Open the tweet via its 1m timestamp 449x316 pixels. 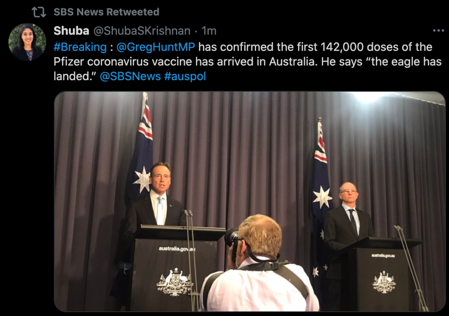[x=209, y=31]
